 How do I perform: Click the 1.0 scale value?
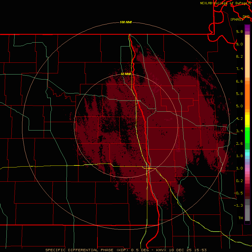(x=239, y=168)
